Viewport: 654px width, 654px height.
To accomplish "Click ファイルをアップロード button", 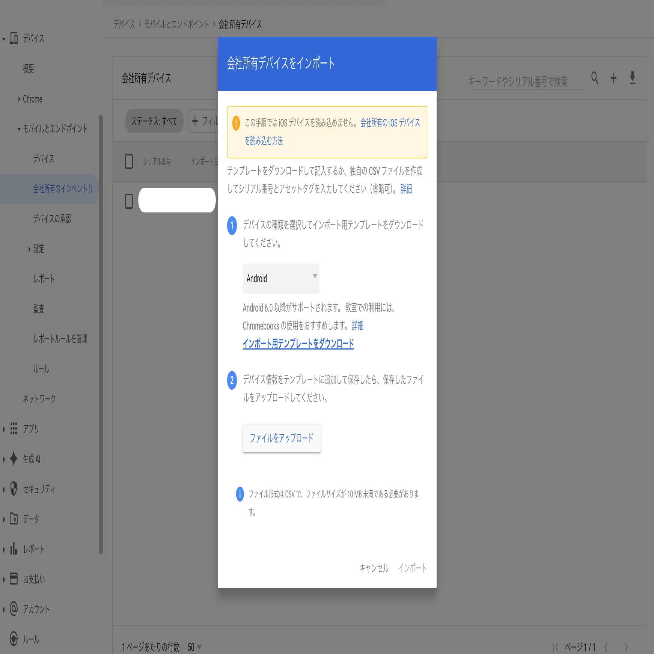I will [x=282, y=438].
